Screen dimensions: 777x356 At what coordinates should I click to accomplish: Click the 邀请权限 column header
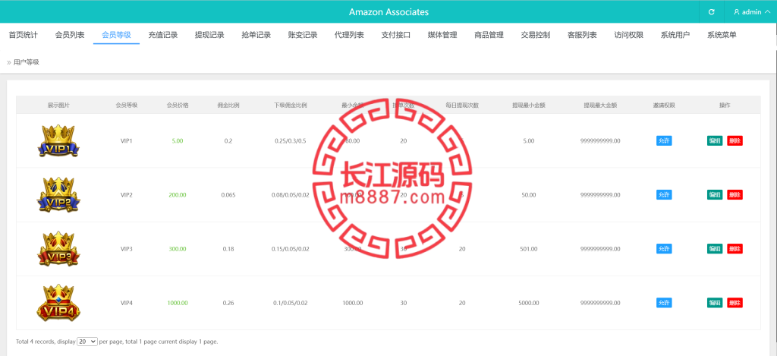point(664,105)
